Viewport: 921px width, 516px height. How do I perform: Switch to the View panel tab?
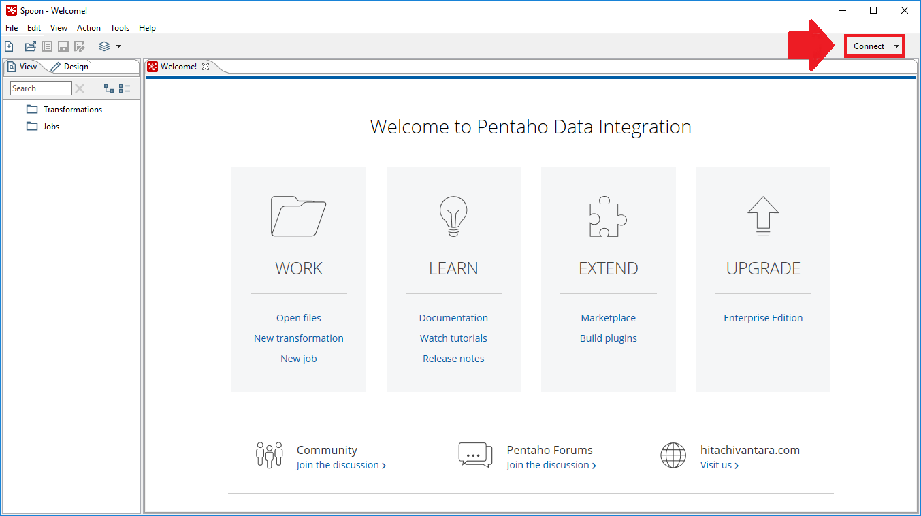click(x=23, y=67)
